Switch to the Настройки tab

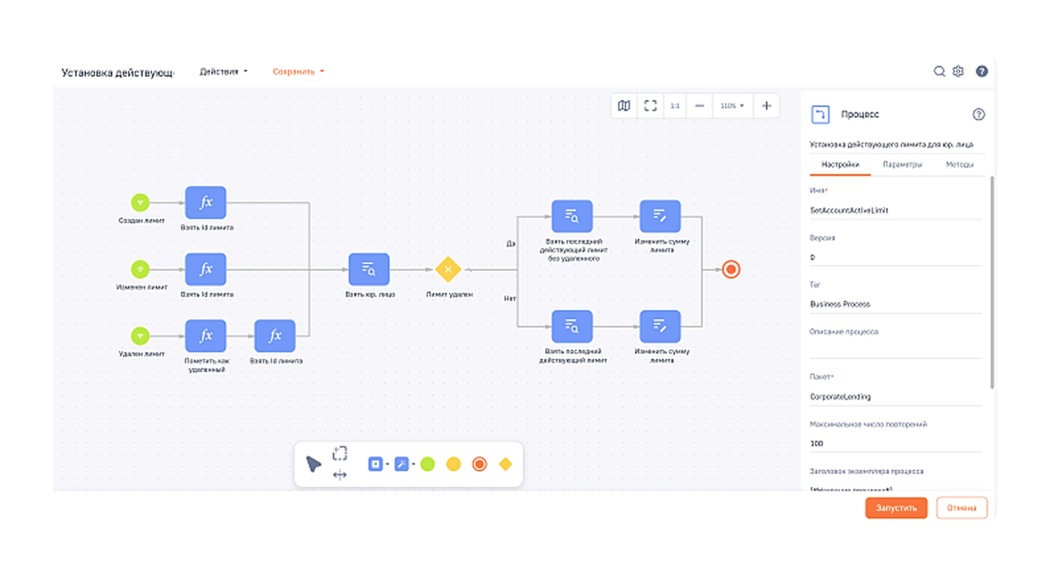click(840, 164)
